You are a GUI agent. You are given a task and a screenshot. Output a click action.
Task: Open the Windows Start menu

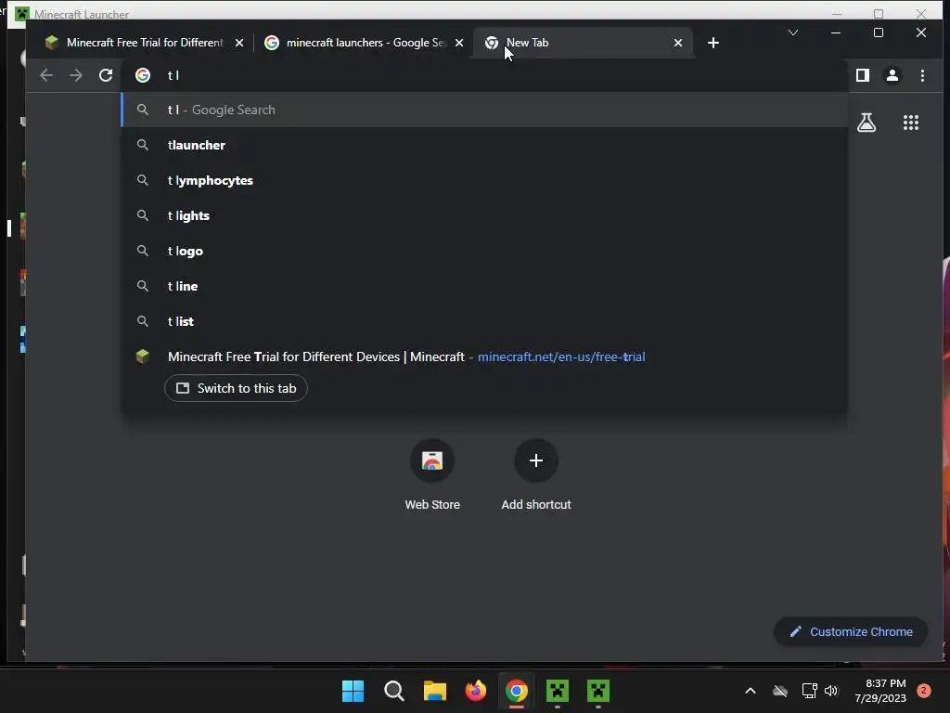click(353, 691)
